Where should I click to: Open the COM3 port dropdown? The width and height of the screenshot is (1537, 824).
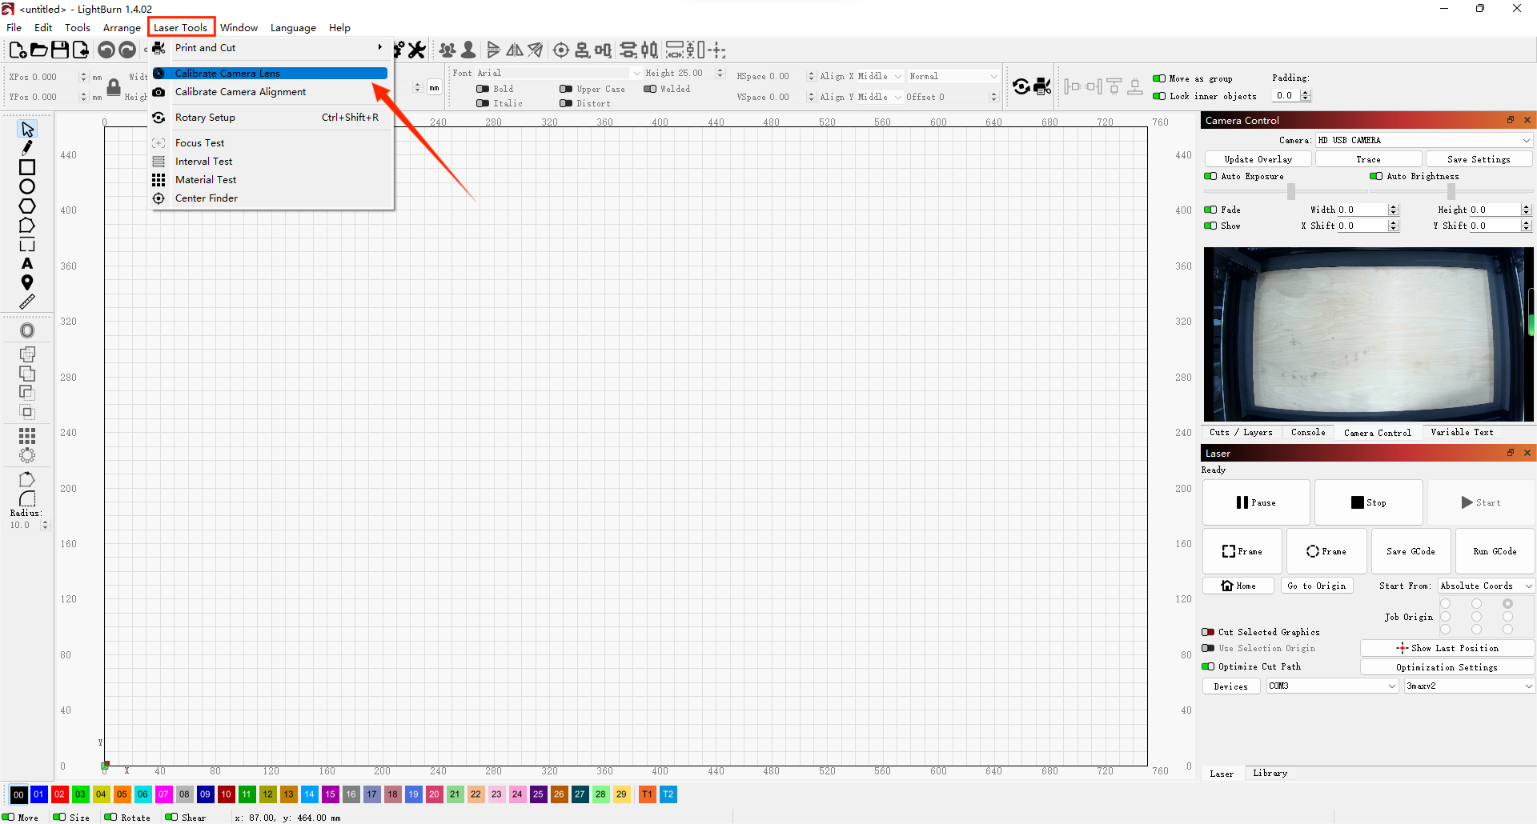pyautogui.click(x=1332, y=686)
